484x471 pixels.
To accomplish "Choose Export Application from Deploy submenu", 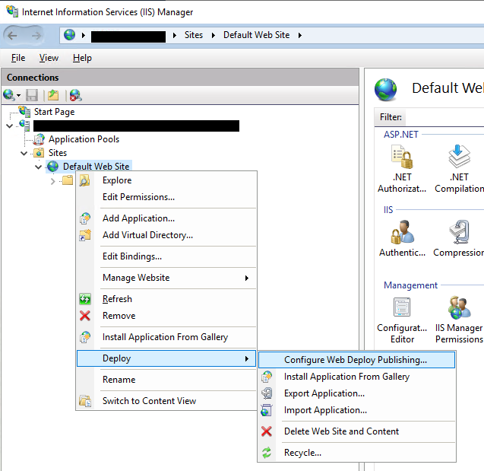I will coord(324,393).
